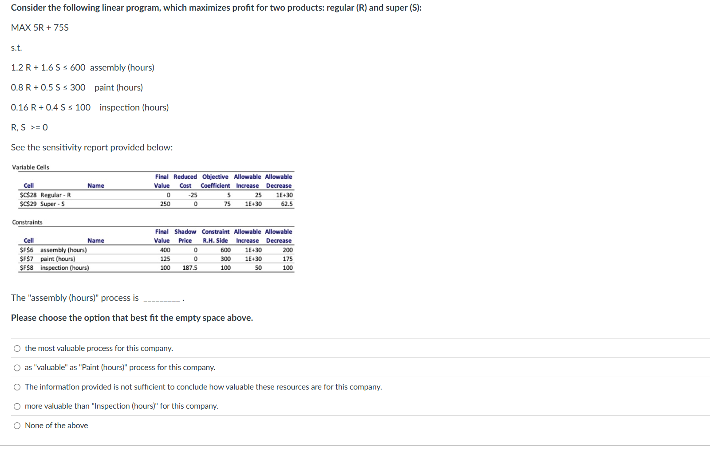The height and width of the screenshot is (449, 710).
Task: Click the assembly hours constraint formula text
Action: 82,67
